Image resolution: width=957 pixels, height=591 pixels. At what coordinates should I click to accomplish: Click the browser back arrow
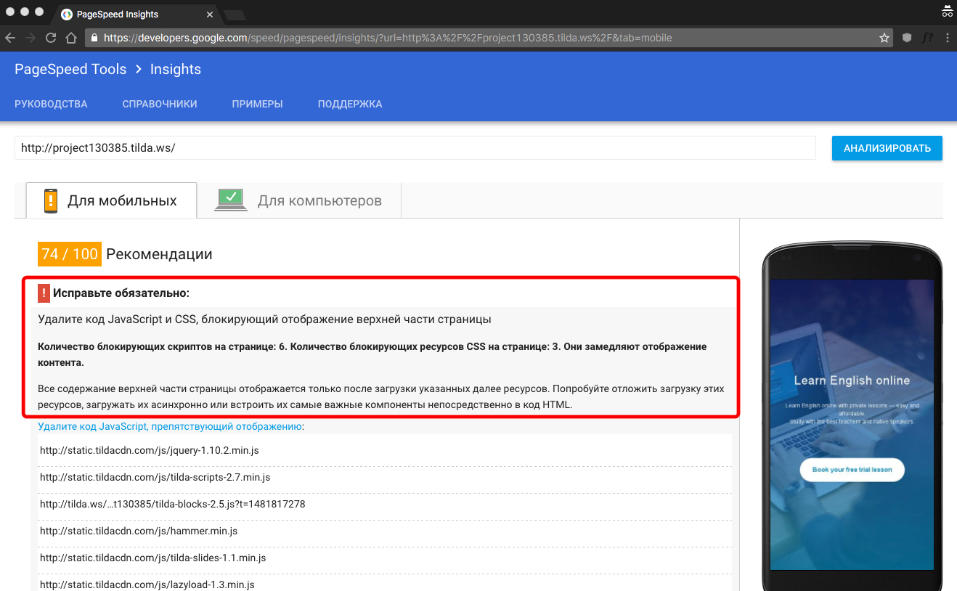pyautogui.click(x=12, y=38)
